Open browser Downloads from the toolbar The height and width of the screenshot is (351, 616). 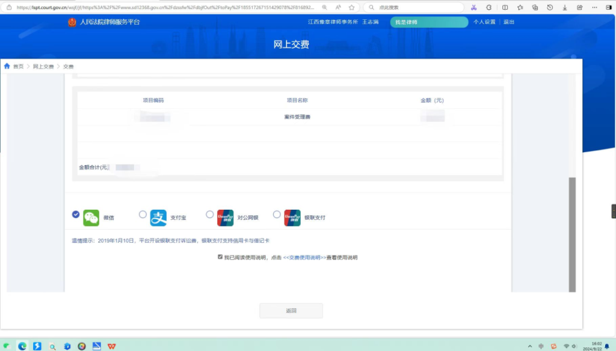point(565,8)
